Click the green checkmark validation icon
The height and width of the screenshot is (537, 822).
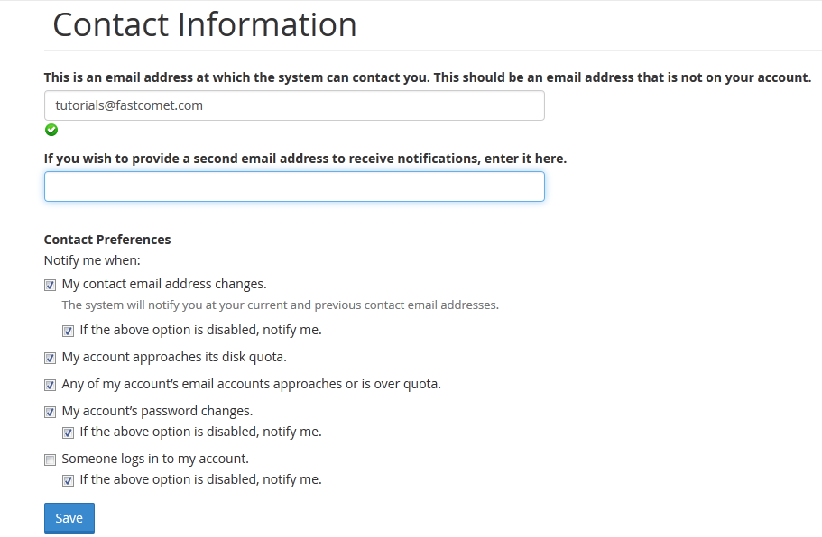coord(51,130)
